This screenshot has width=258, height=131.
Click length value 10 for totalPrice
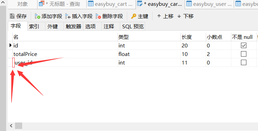coord(193,54)
